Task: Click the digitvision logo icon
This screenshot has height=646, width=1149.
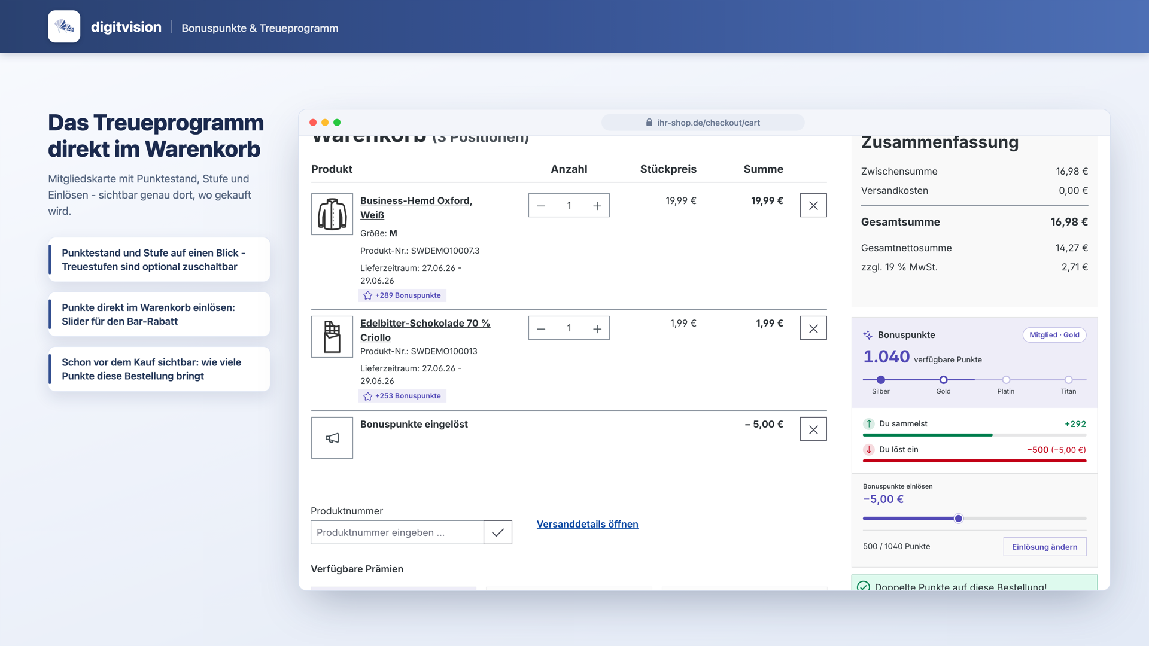Action: pyautogui.click(x=64, y=26)
